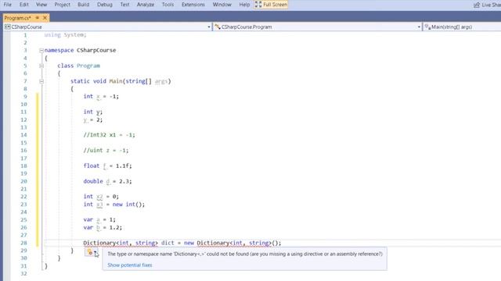This screenshot has height=281, width=501.
Task: Open the Test menu
Action: coord(125,5)
